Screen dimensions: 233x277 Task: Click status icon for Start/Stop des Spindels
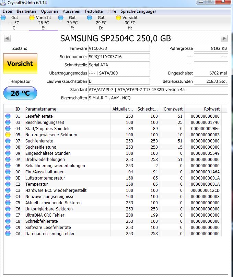click(8, 128)
